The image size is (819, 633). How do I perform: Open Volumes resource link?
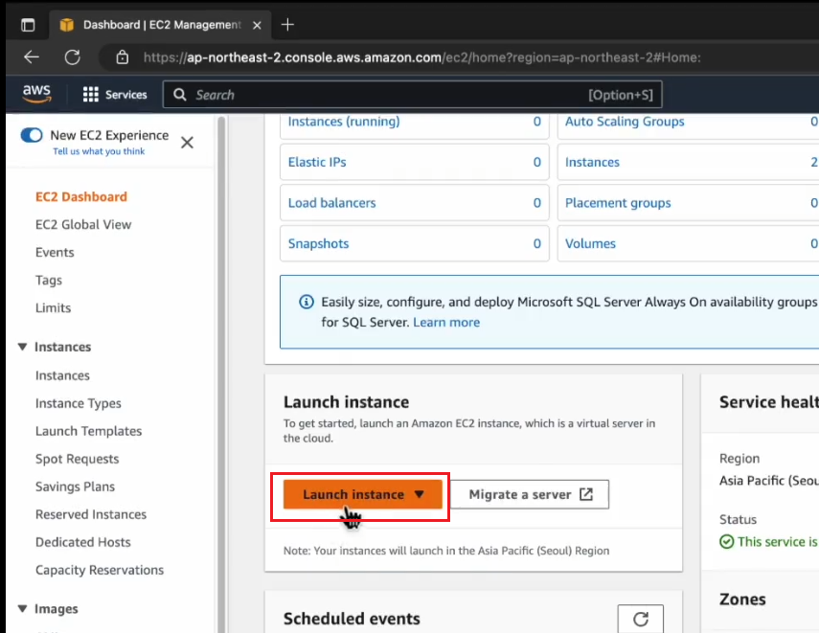591,244
